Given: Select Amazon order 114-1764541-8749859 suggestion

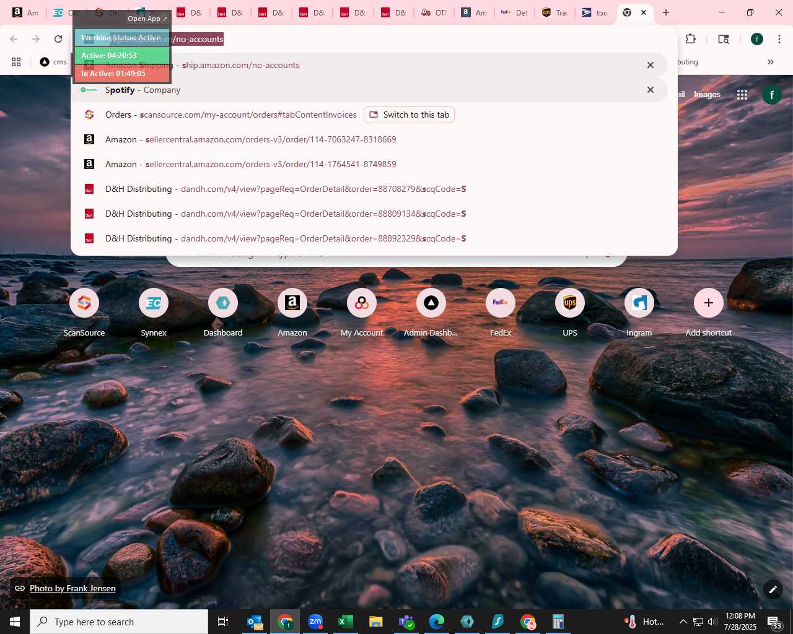Looking at the screenshot, I should (x=369, y=164).
